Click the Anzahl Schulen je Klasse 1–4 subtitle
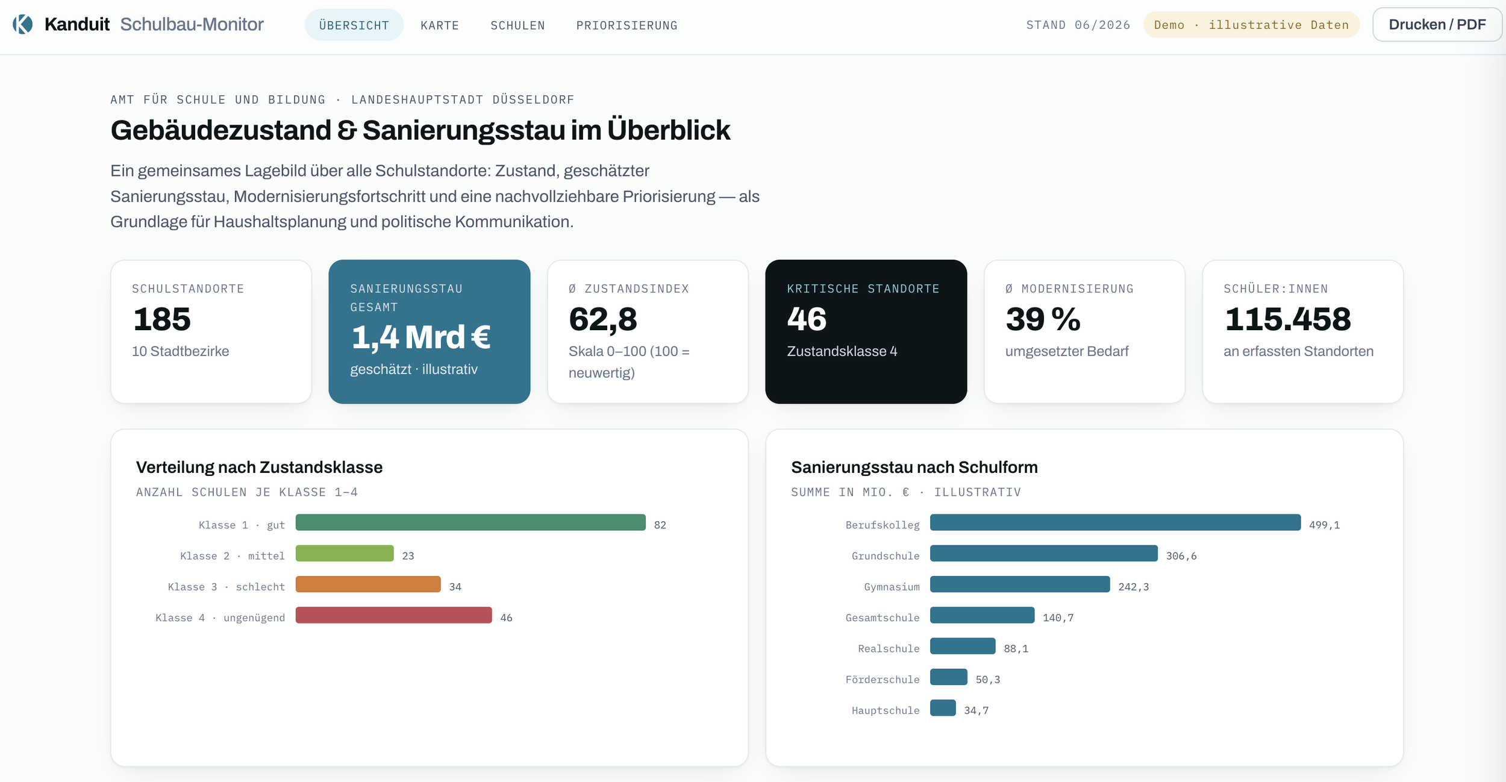1506x782 pixels. tap(247, 492)
